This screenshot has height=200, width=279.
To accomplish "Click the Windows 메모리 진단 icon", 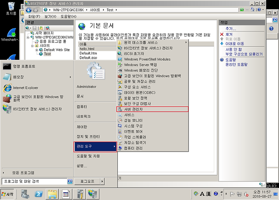I will click(x=120, y=70).
